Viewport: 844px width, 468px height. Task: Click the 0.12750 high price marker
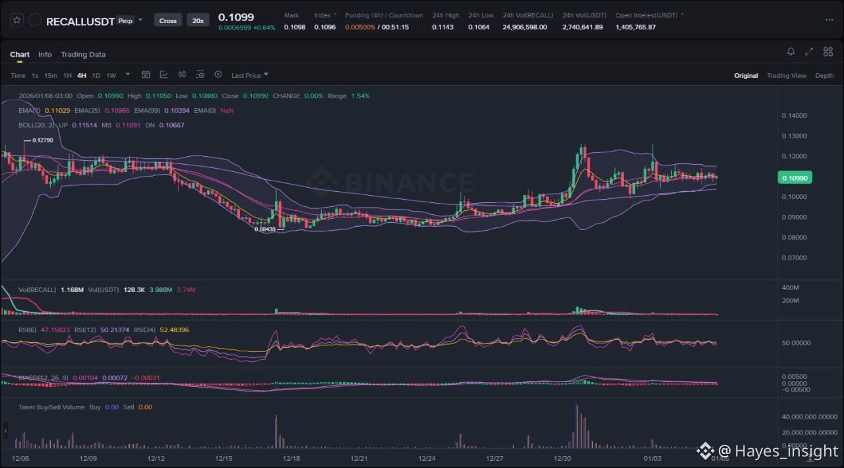[42, 140]
